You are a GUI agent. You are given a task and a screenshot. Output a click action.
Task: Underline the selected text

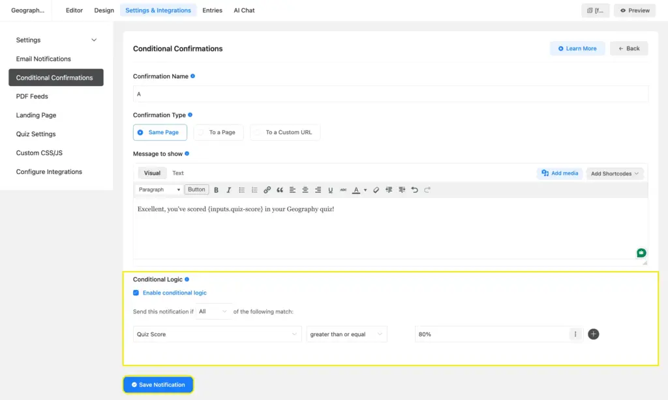coord(330,190)
